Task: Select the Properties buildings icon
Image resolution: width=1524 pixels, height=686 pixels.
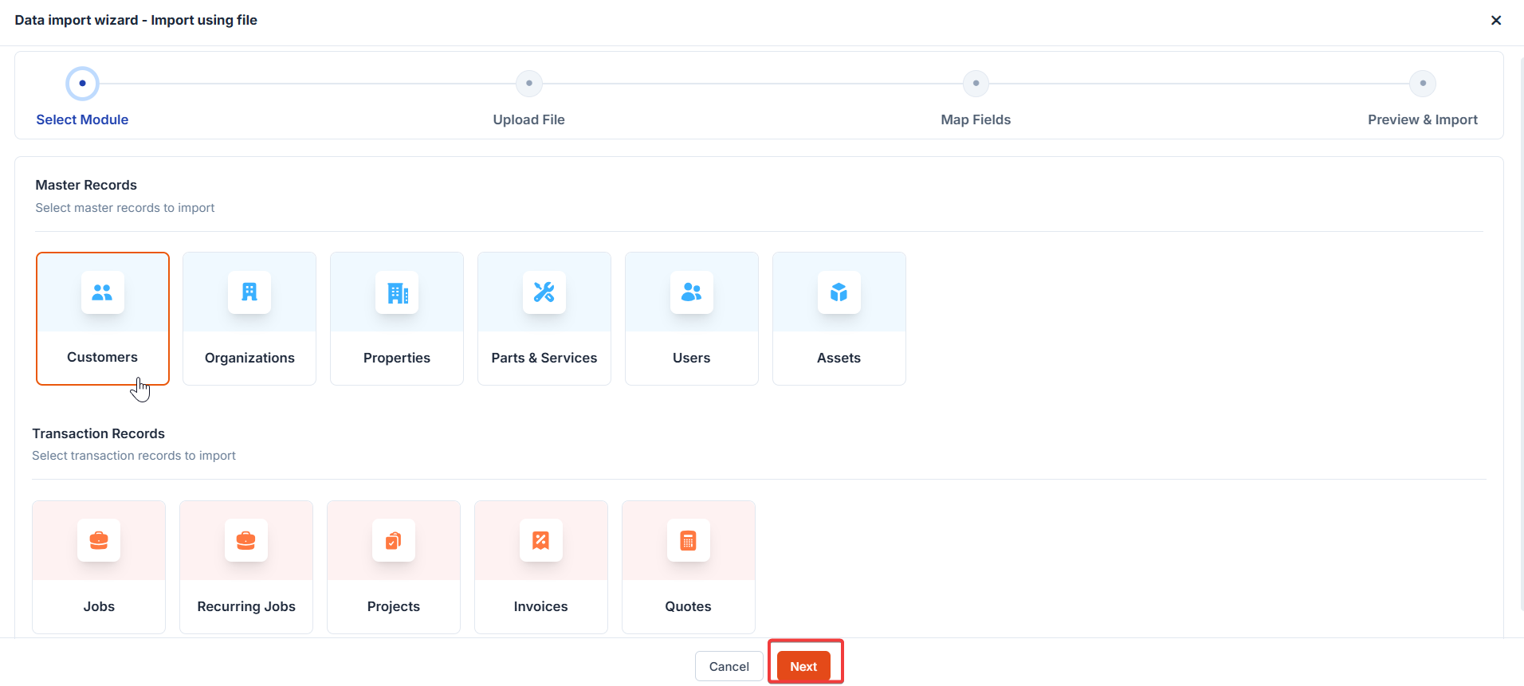Action: (x=397, y=292)
